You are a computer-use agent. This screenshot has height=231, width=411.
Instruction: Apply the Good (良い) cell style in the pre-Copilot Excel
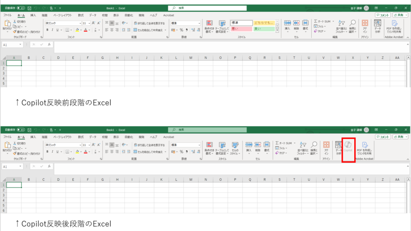click(264, 29)
